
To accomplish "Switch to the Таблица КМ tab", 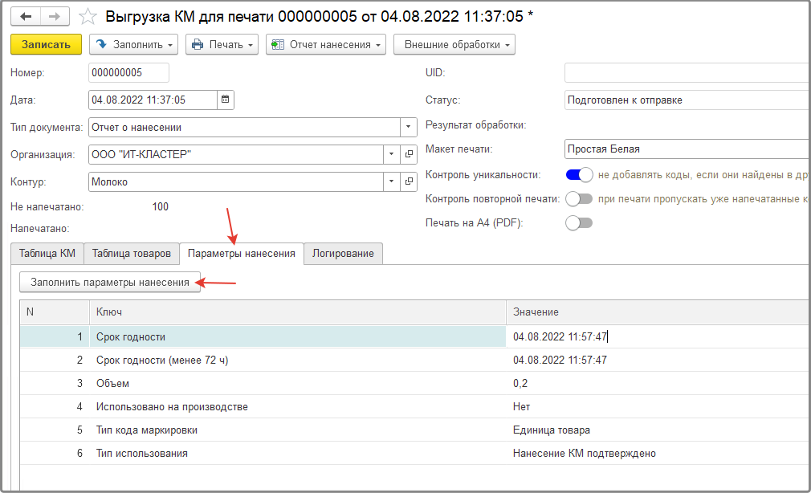I will click(47, 254).
